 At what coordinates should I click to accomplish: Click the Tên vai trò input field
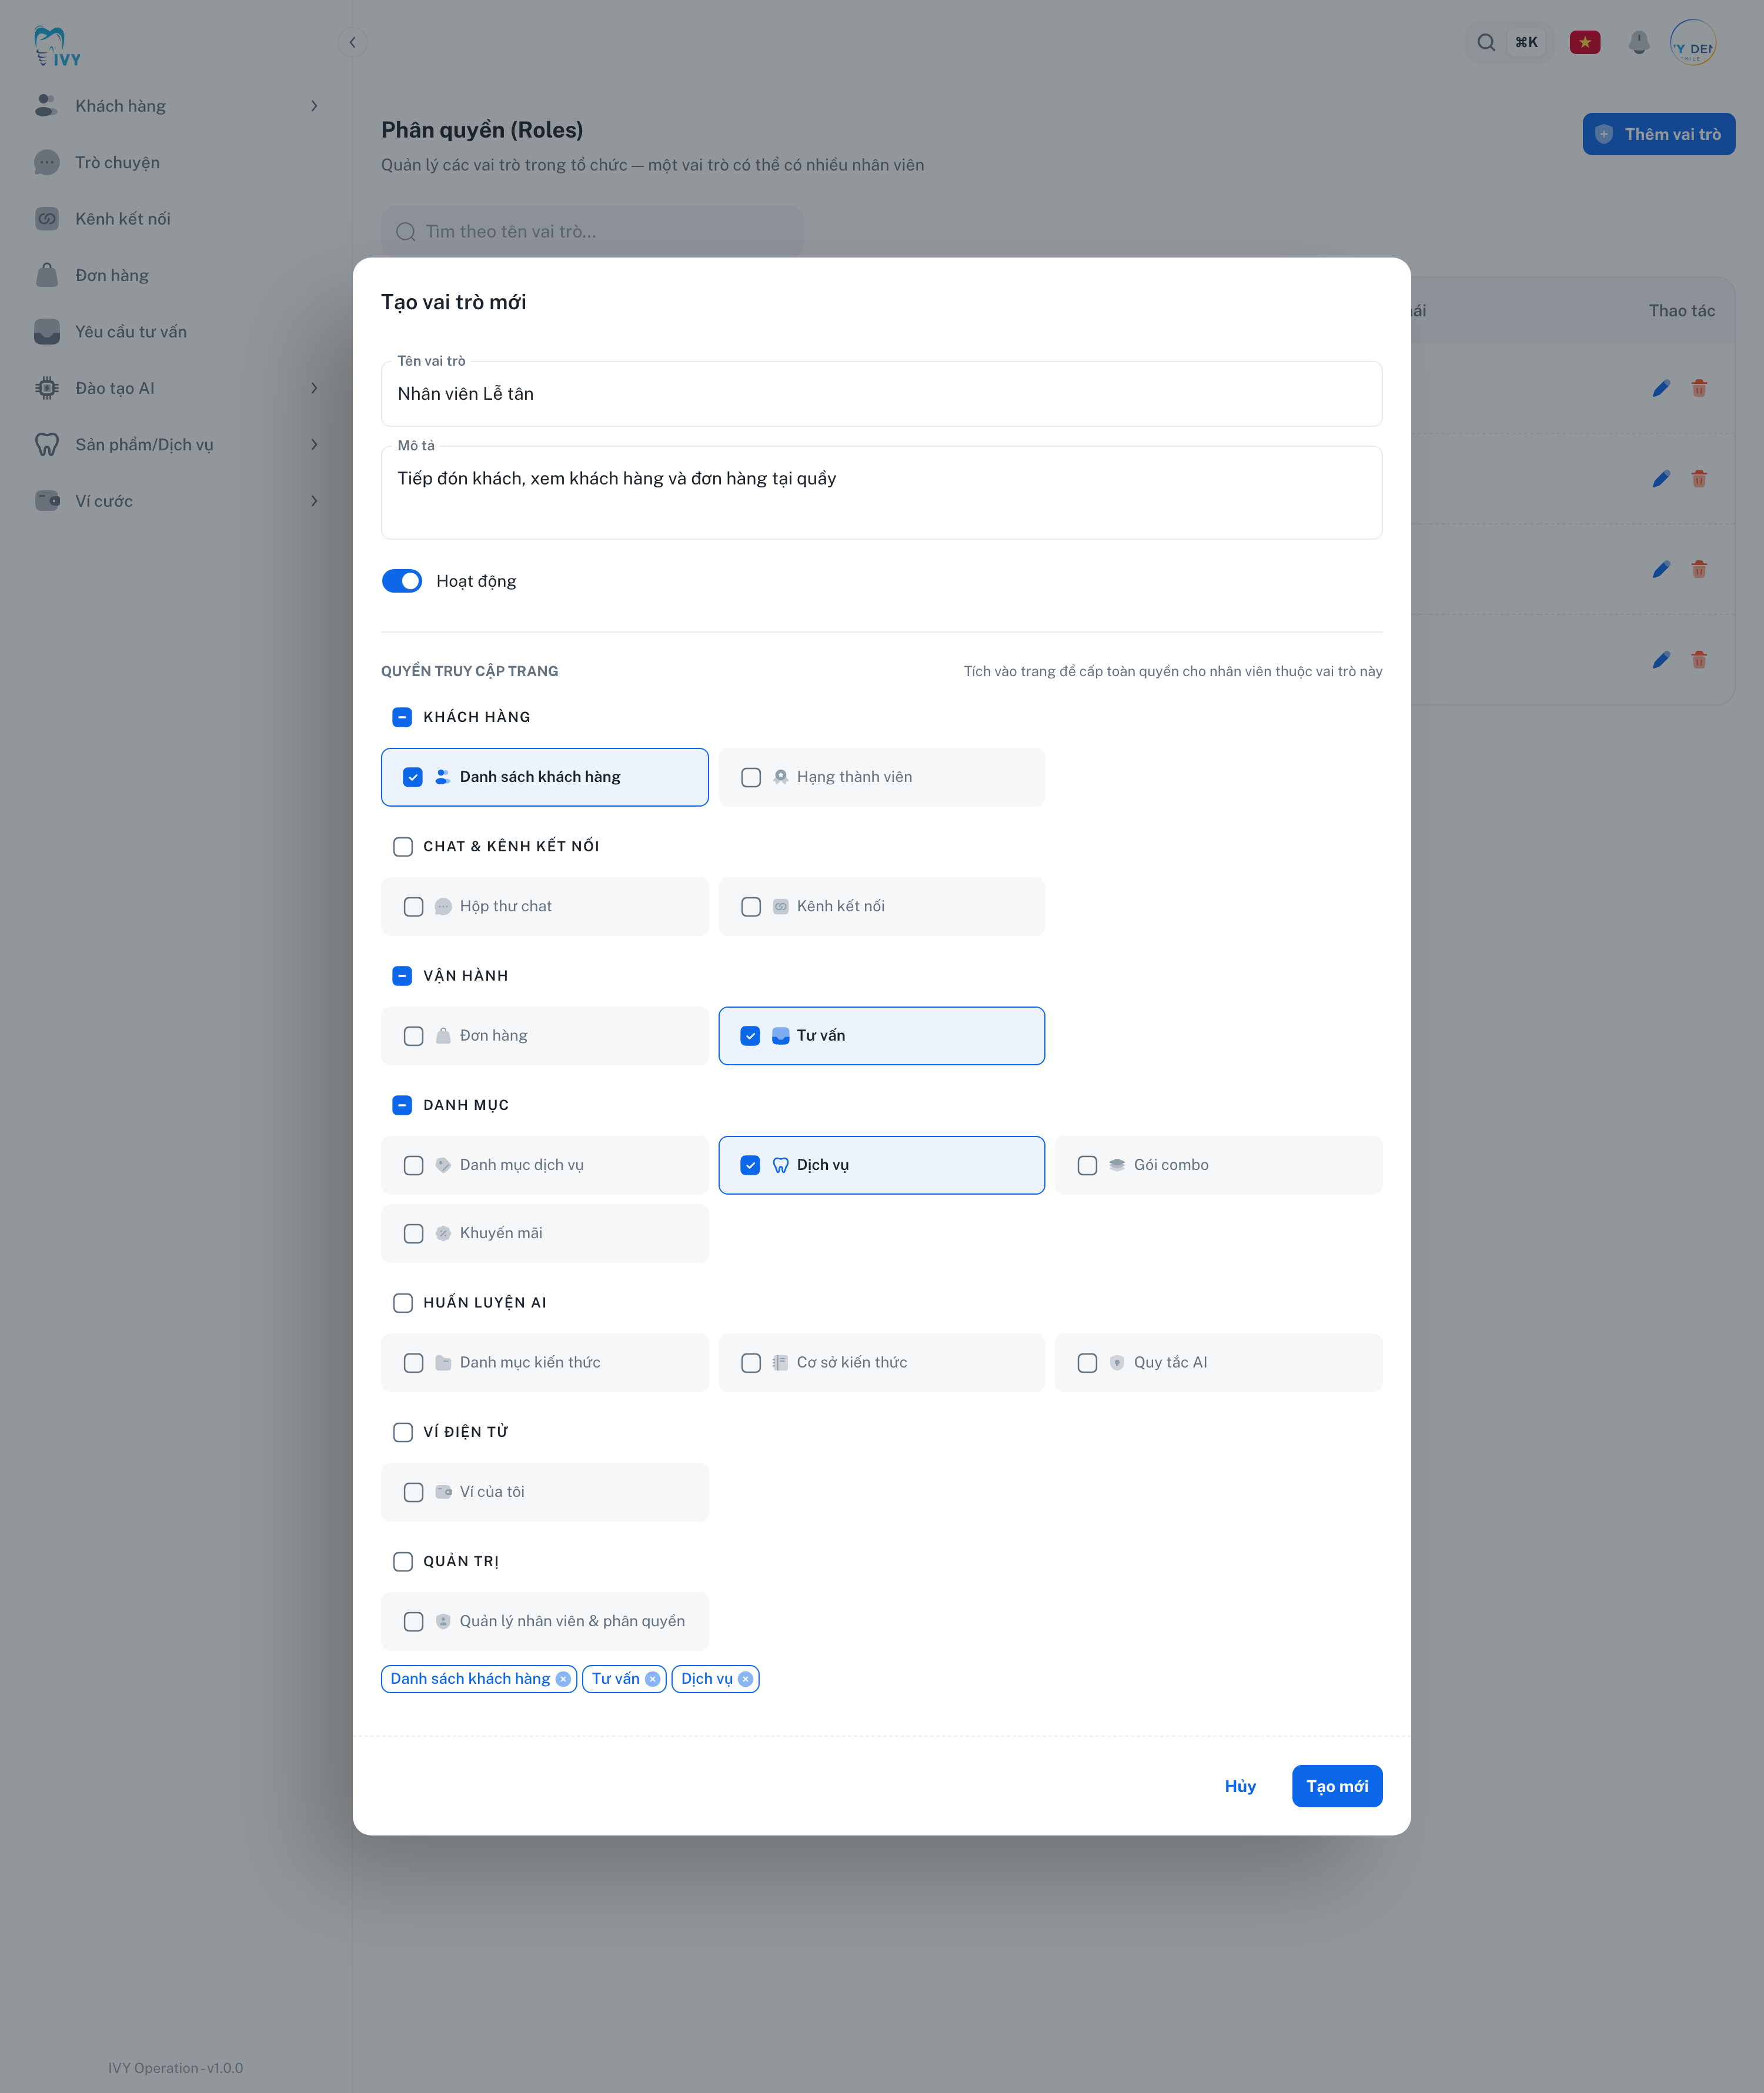pos(881,394)
